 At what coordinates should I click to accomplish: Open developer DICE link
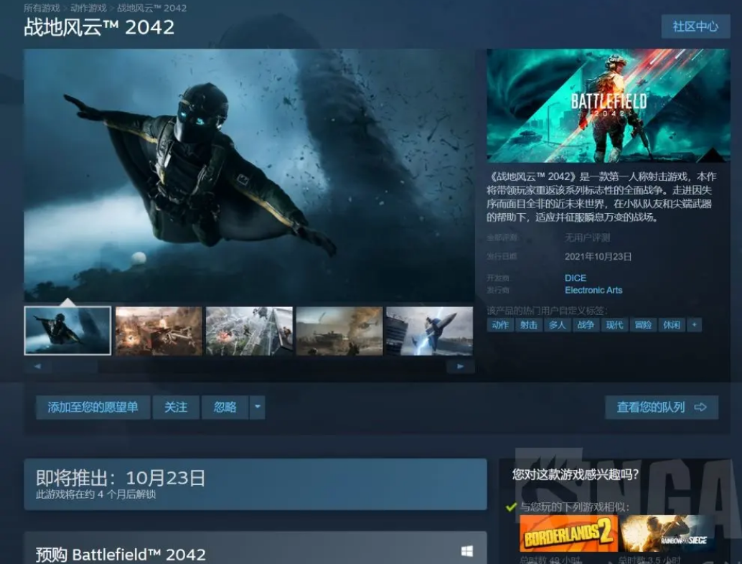click(575, 278)
